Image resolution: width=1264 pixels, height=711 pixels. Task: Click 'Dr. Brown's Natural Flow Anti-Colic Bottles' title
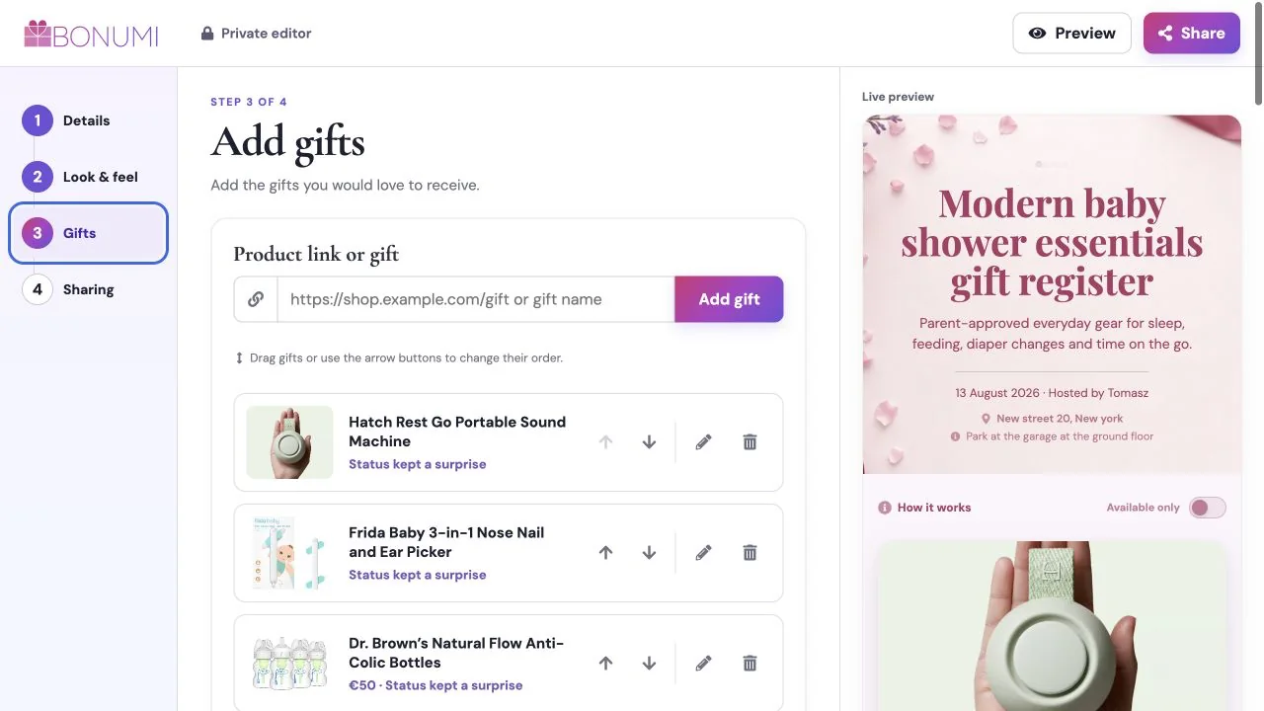456,653
